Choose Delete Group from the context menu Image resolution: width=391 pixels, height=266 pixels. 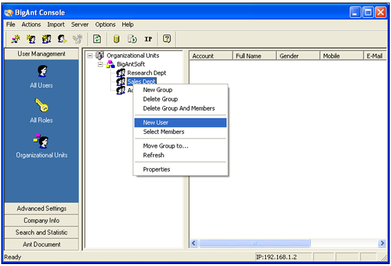pos(180,99)
